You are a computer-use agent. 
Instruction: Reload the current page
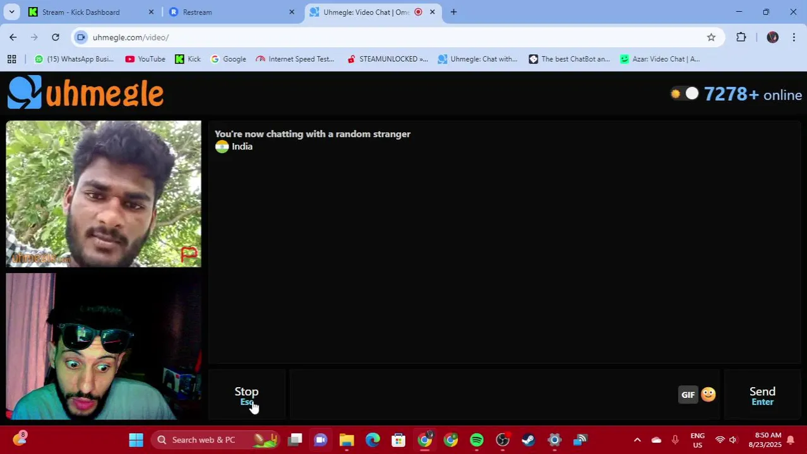click(56, 37)
